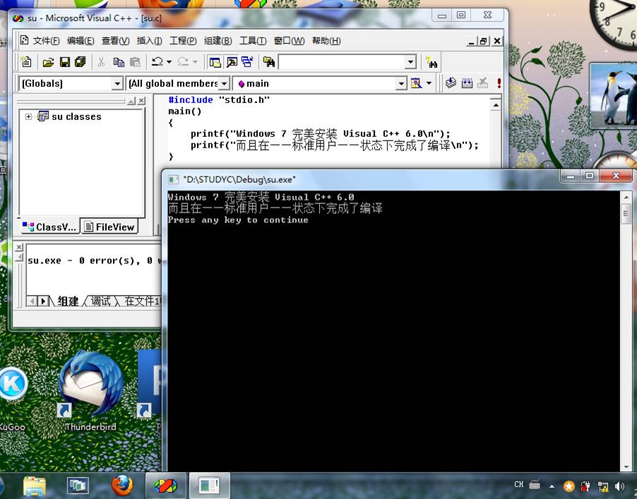Image resolution: width=637 pixels, height=499 pixels.
Task: Click the document icon left of 文件 menu
Action: 25,40
